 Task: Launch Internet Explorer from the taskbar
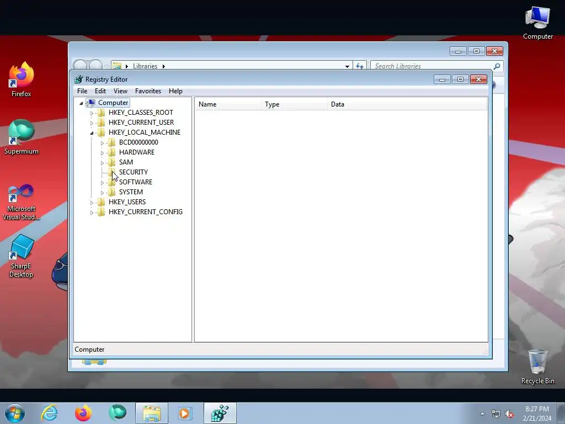pos(49,413)
